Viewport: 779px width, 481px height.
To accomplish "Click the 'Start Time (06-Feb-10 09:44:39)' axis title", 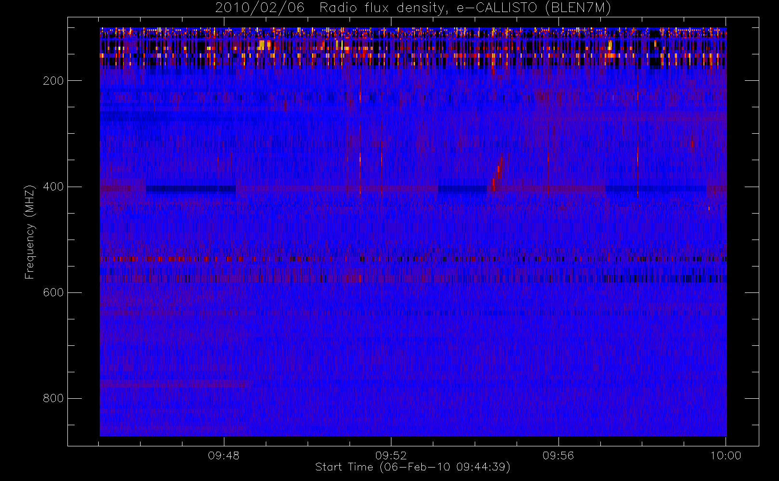I will [x=413, y=467].
